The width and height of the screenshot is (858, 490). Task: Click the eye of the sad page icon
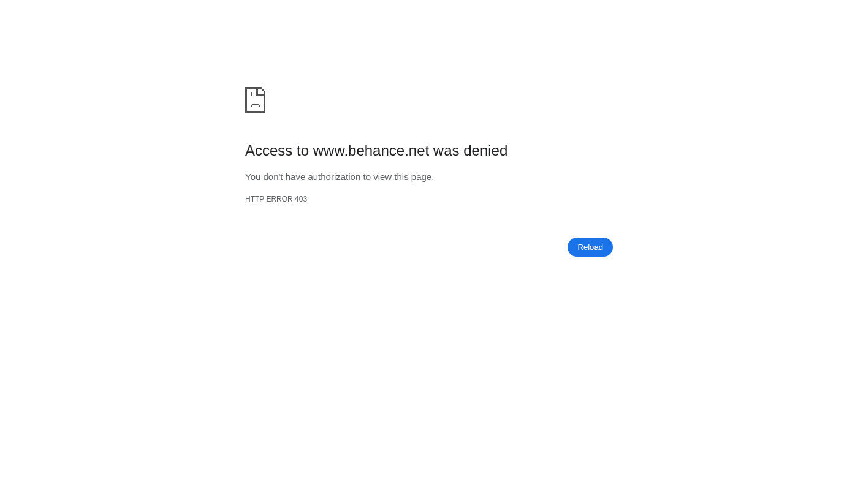pos(251,95)
